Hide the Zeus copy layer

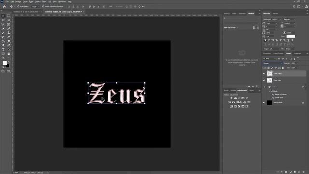264,80
